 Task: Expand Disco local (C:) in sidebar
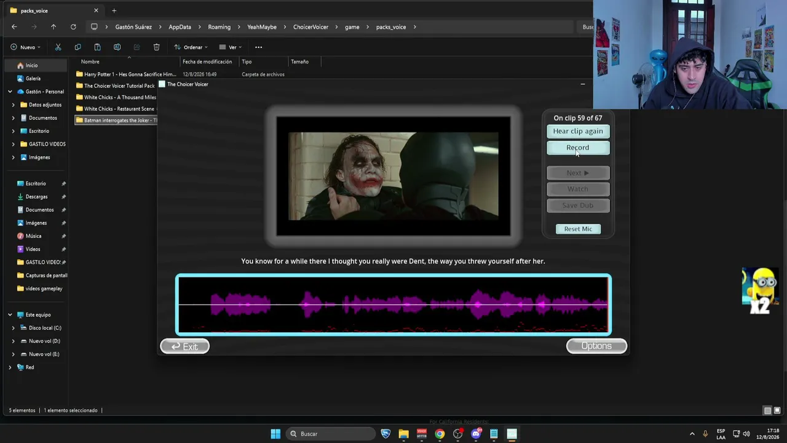click(14, 328)
